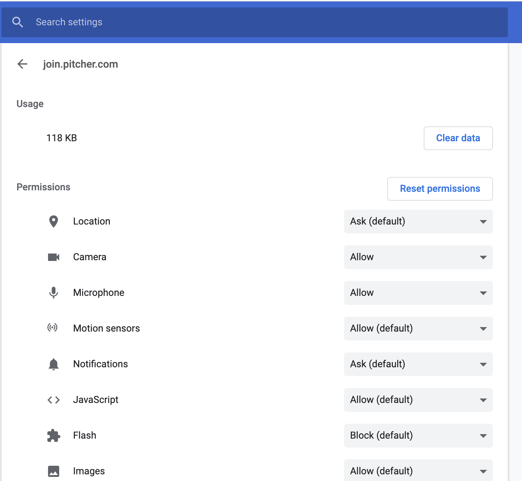Open the Camera permission dropdown

coord(418,257)
